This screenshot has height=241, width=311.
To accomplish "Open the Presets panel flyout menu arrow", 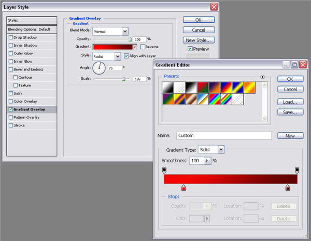I will [263, 77].
